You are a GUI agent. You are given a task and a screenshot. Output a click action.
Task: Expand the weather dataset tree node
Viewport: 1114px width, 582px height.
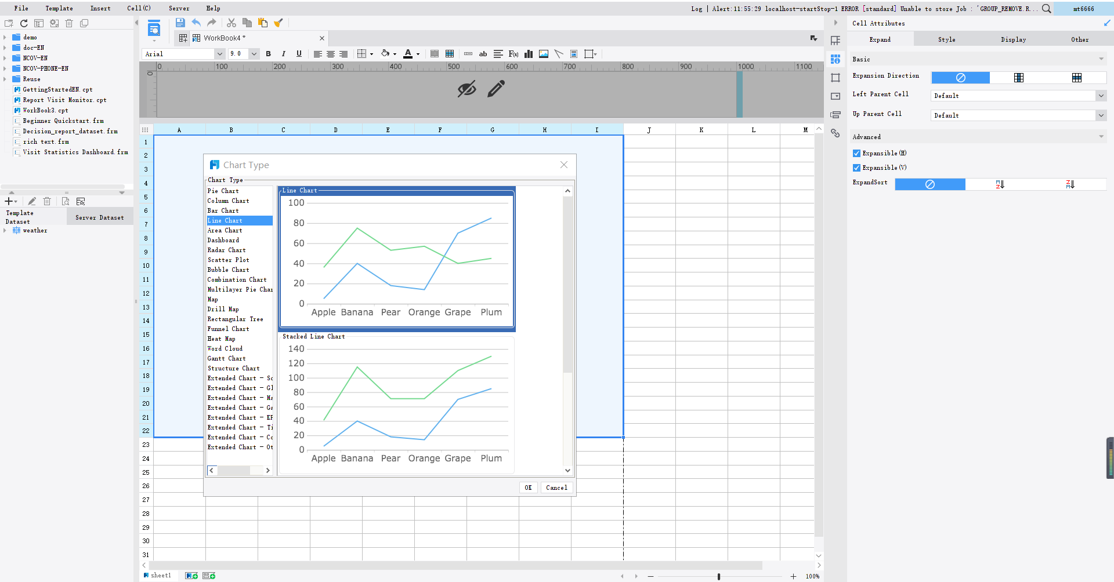[6, 230]
